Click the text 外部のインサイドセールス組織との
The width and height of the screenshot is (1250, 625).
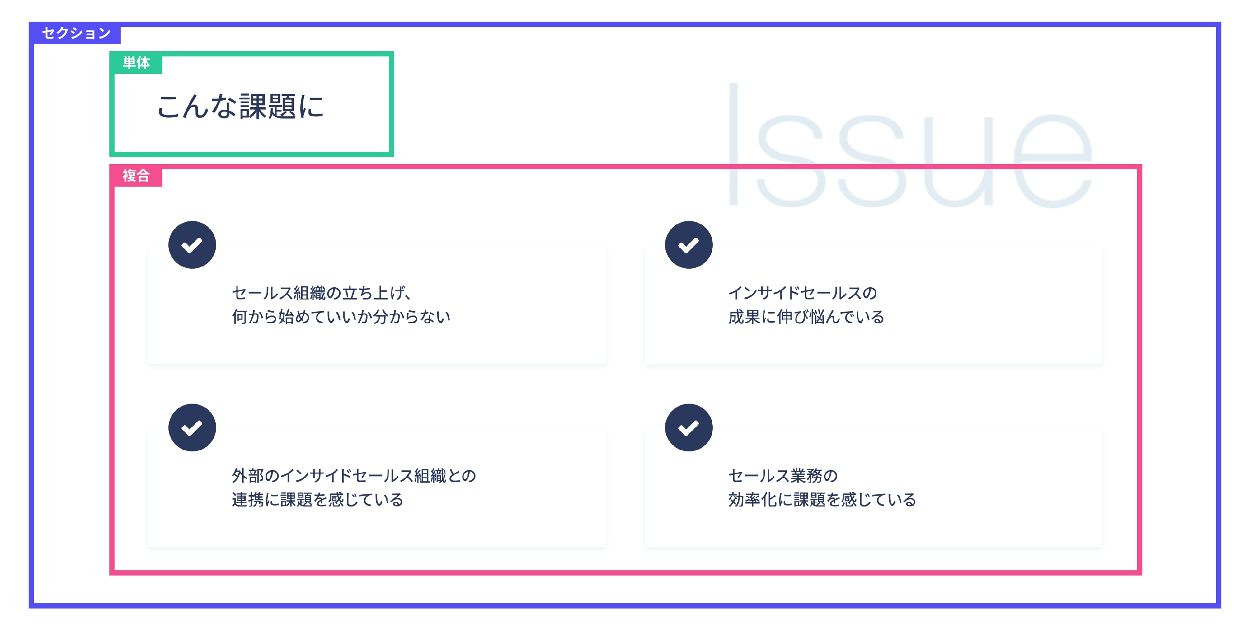coord(354,476)
